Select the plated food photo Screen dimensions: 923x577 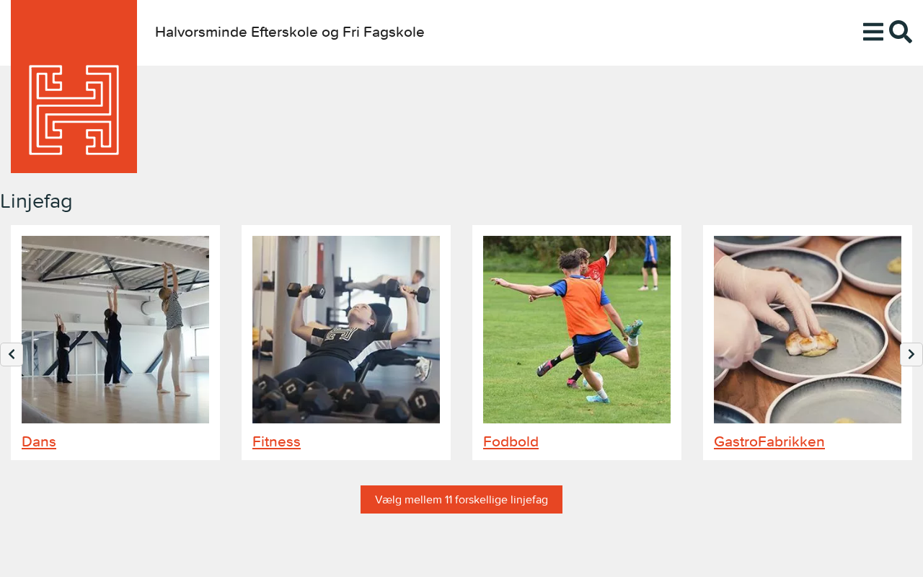pos(808,330)
